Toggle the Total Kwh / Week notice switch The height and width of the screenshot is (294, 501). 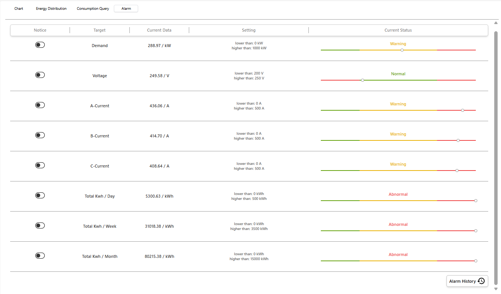[x=40, y=225]
